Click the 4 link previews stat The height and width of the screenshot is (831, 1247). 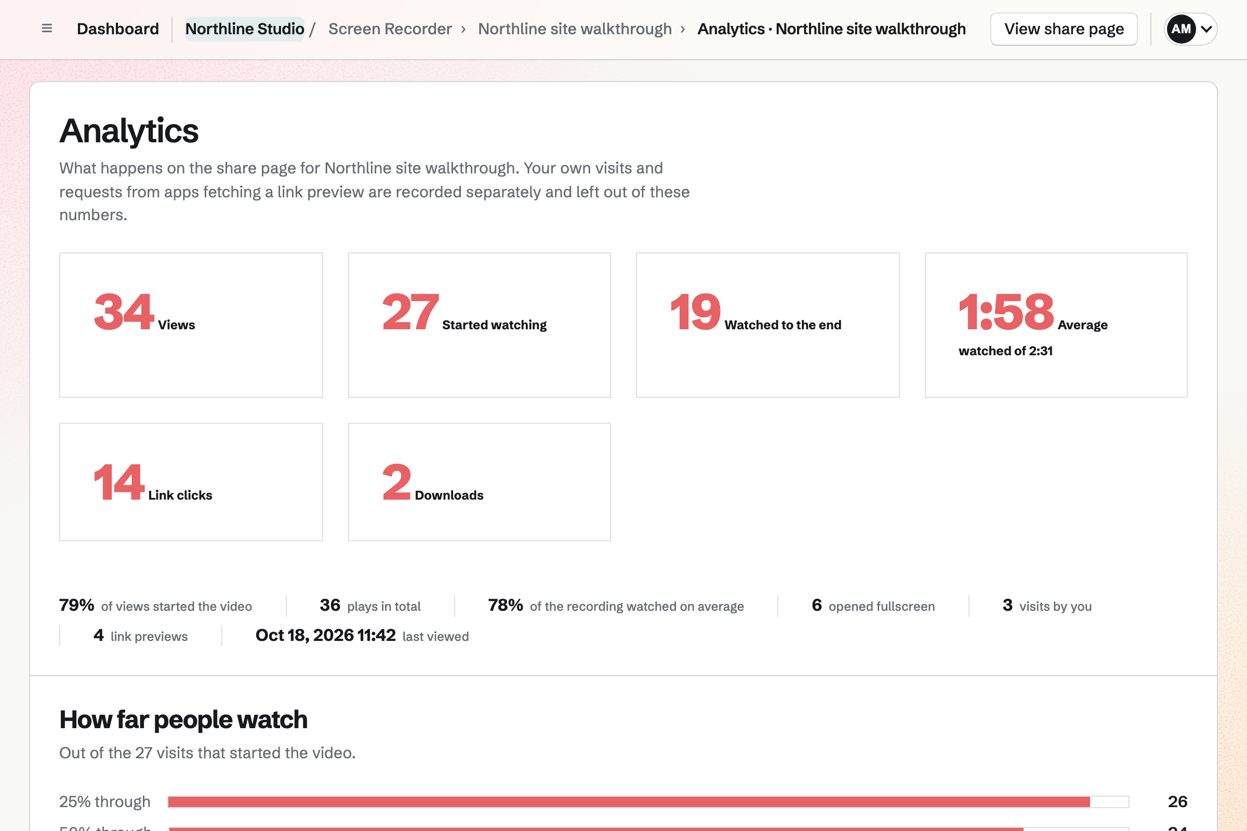tap(140, 636)
